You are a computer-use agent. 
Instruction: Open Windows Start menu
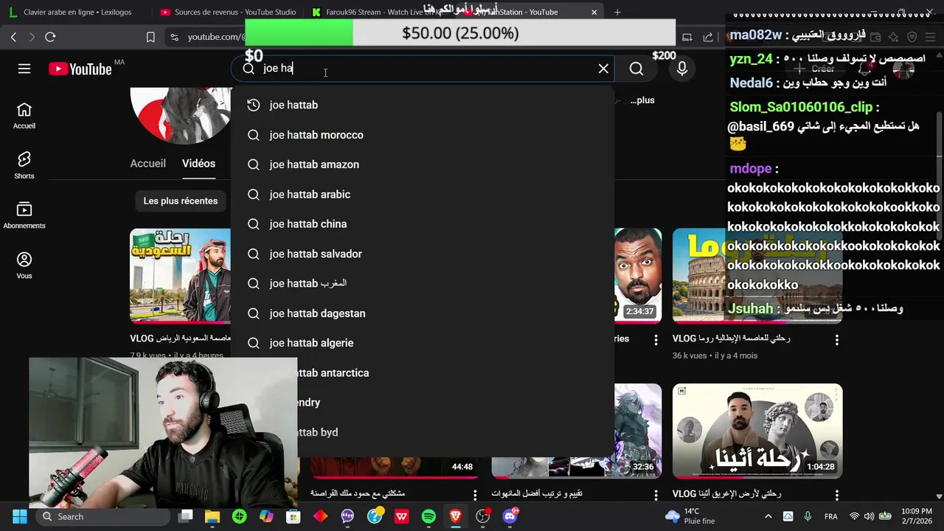pyautogui.click(x=19, y=516)
